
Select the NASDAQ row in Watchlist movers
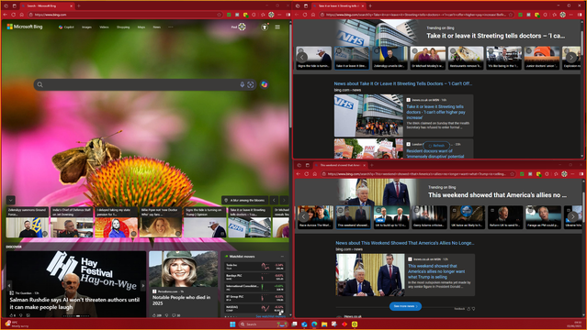pos(254,308)
